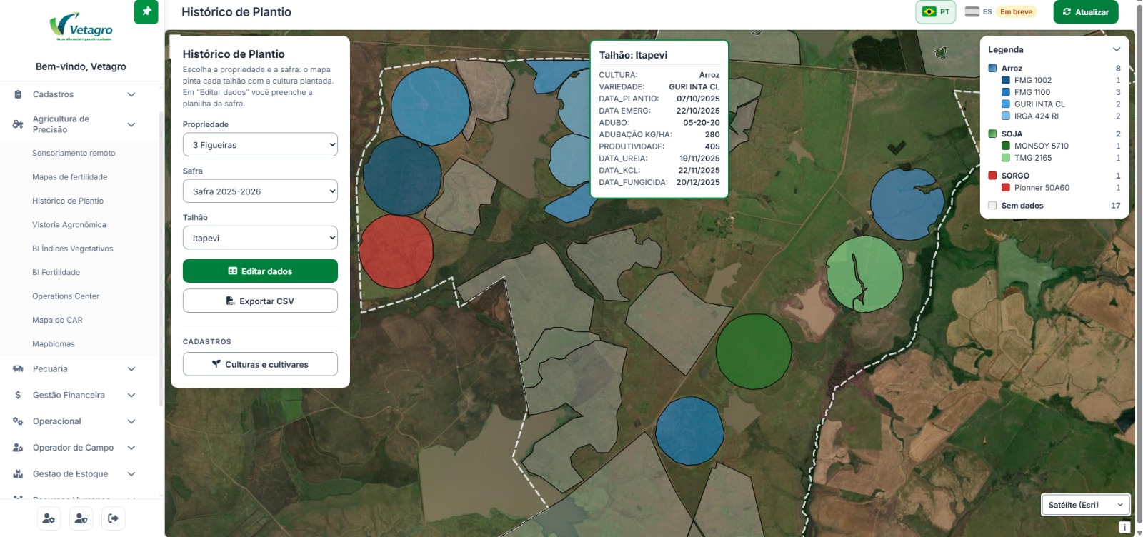Select the dark green circular soja field
Image resolution: width=1143 pixels, height=537 pixels.
coord(754,351)
